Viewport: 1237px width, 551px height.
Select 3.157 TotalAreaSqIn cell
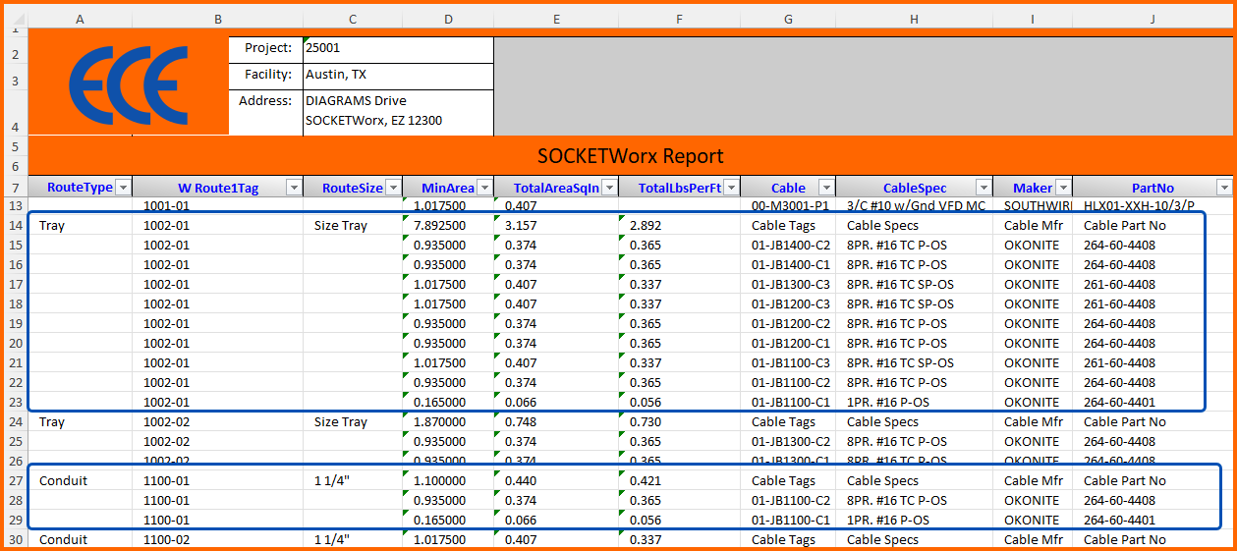(x=556, y=226)
